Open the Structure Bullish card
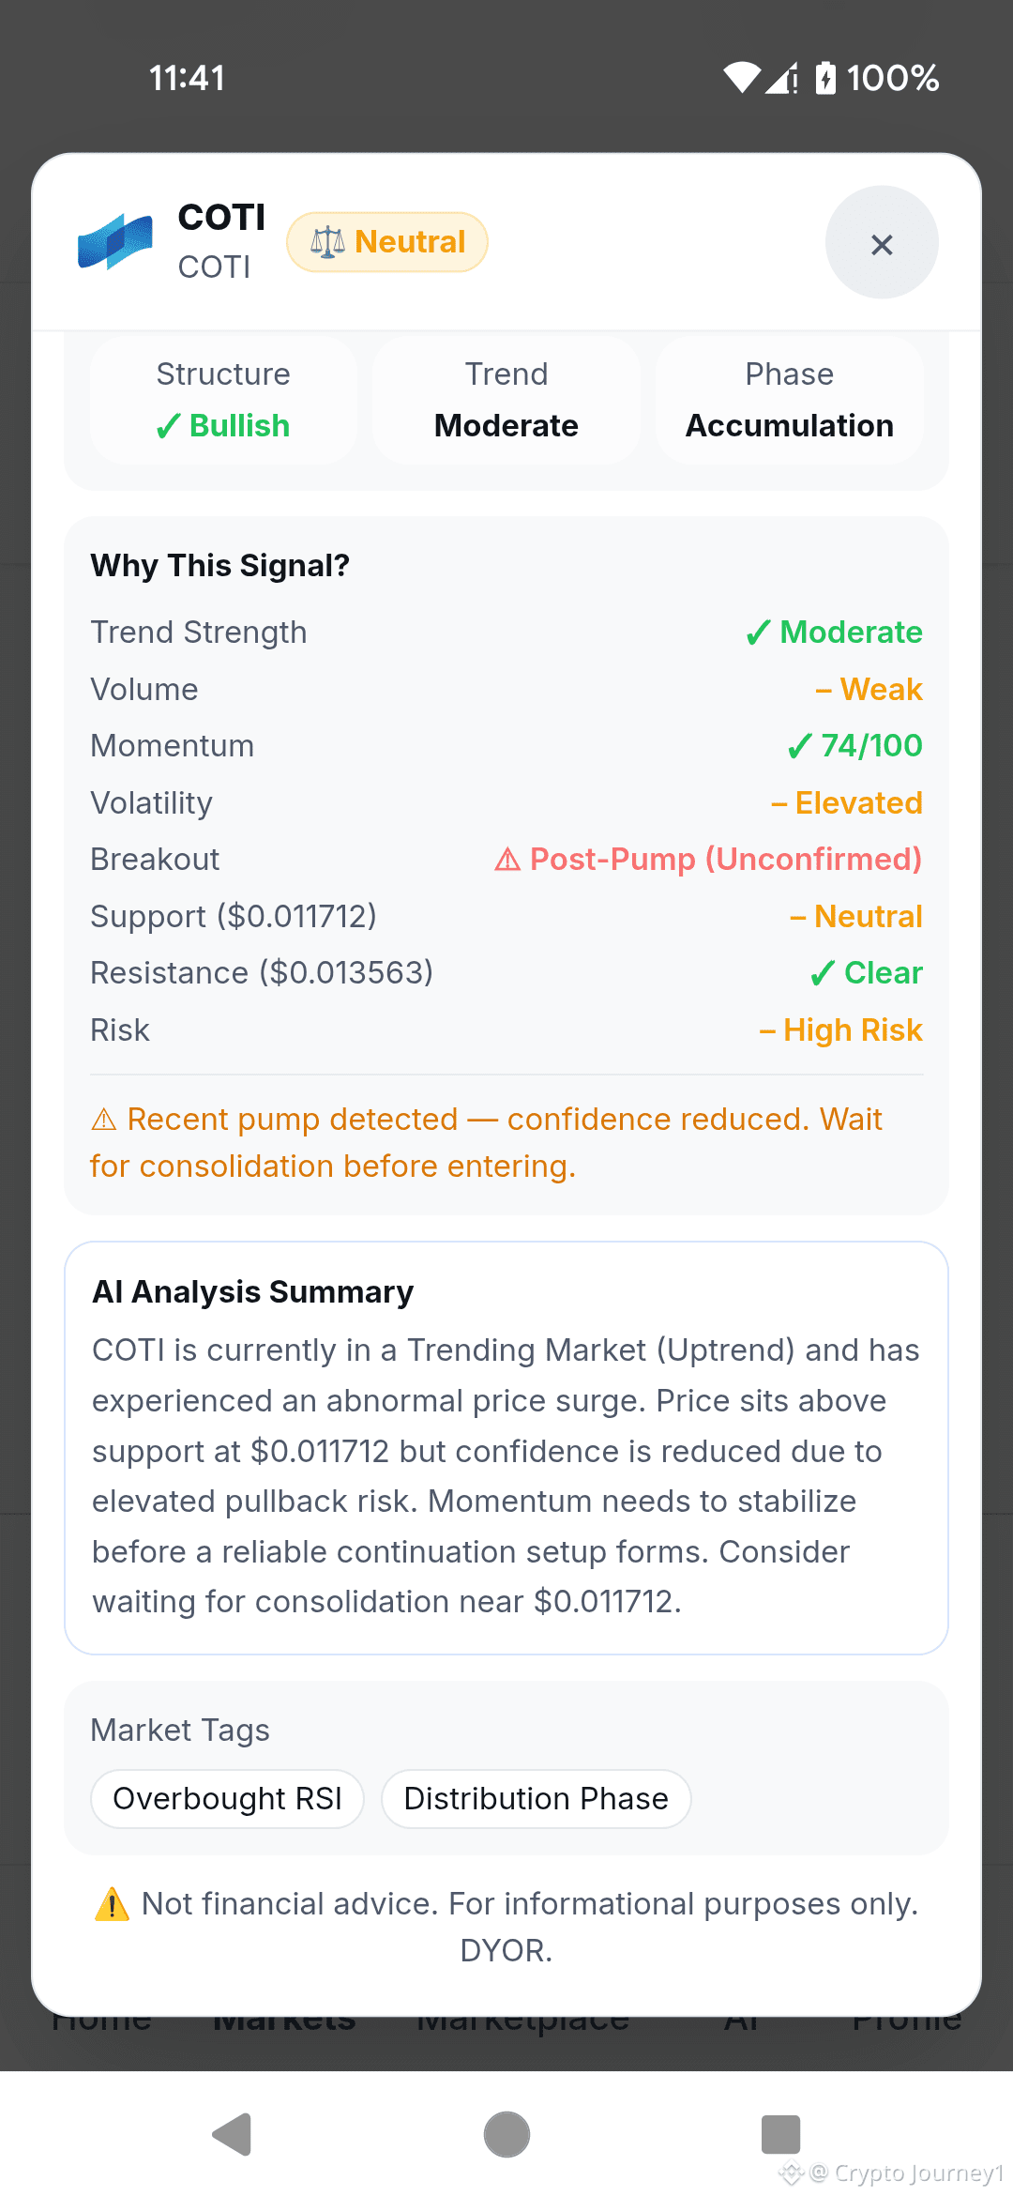The width and height of the screenshot is (1013, 2196). tap(223, 400)
